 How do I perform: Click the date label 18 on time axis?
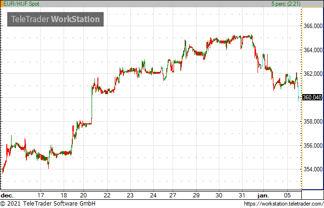pos(64,195)
